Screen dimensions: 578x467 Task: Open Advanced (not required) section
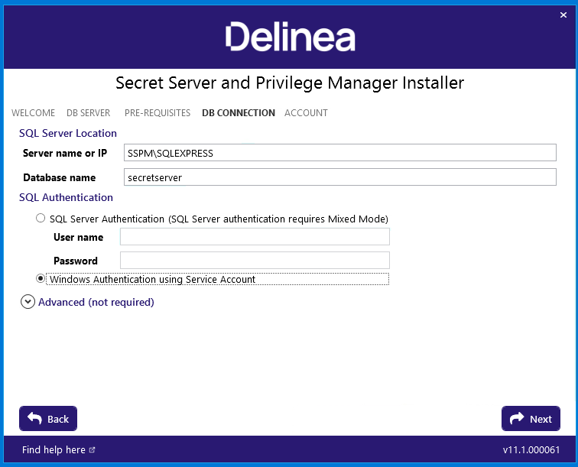coord(96,302)
